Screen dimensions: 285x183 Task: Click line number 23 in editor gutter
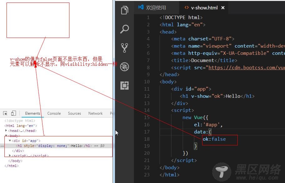[147, 175]
